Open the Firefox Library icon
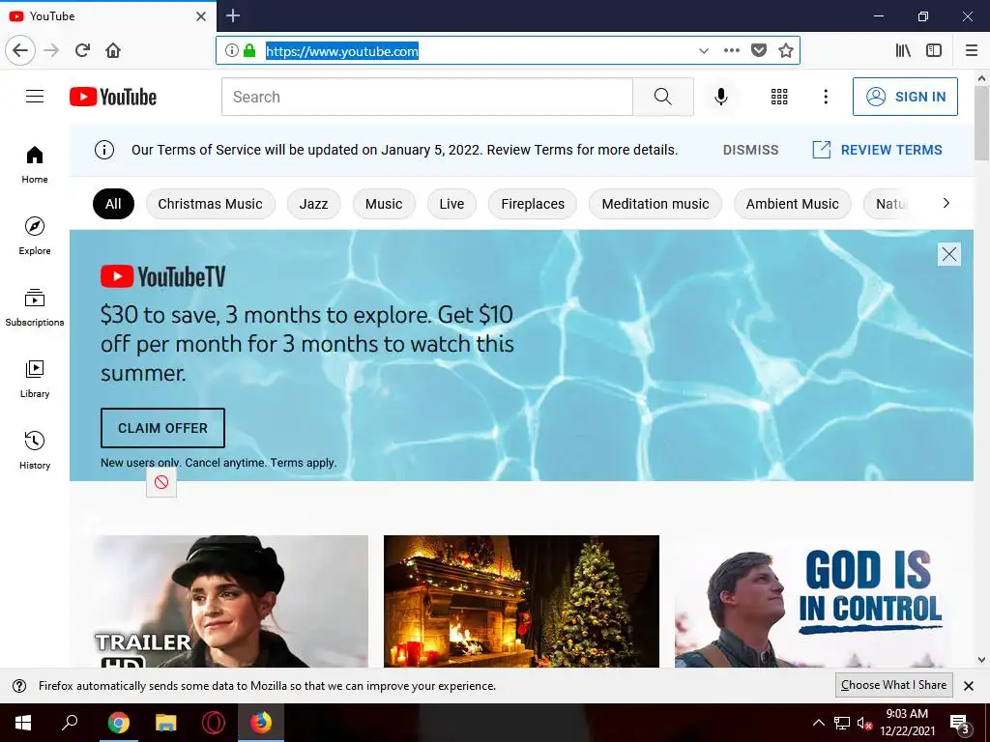 coord(903,50)
